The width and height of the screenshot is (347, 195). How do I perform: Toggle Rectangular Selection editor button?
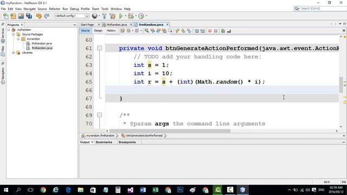[x=170, y=31]
